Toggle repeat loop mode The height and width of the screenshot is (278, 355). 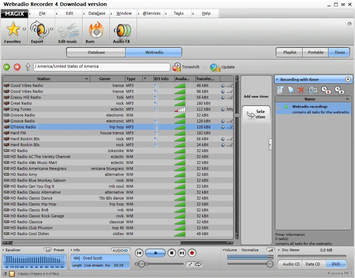pyautogui.click(x=198, y=264)
